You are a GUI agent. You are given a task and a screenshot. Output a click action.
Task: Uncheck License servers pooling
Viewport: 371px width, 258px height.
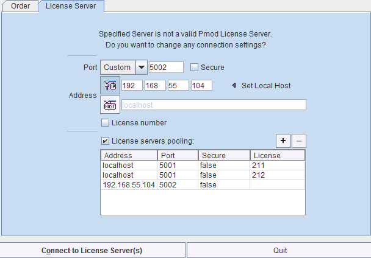tap(105, 141)
